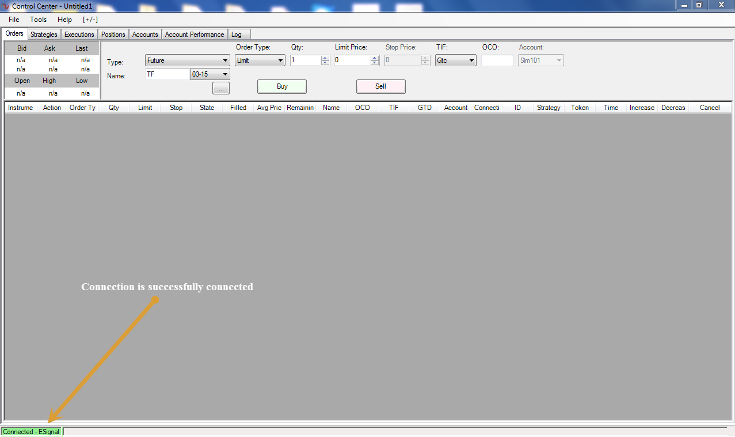The image size is (735, 437).
Task: Click the Open label in quote panel
Action: click(22, 81)
